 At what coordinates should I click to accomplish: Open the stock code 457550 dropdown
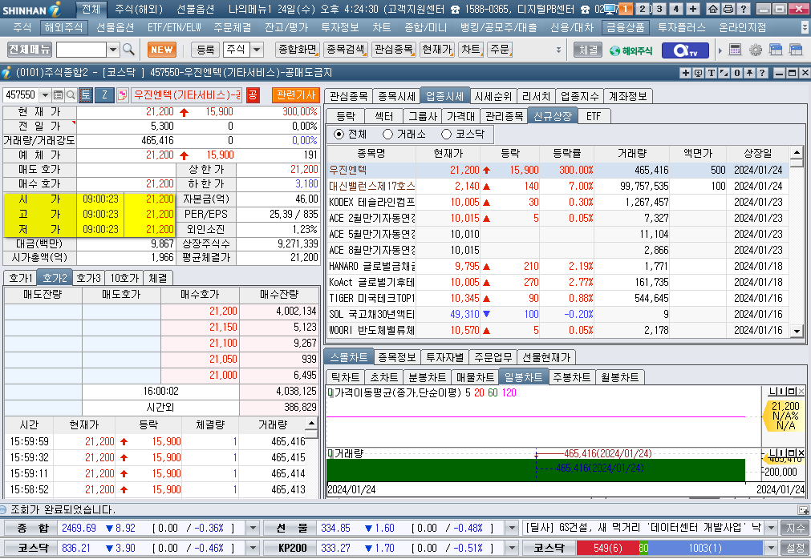(x=45, y=95)
